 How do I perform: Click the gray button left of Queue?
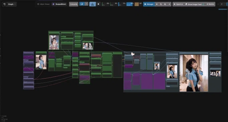(x=73, y=4)
